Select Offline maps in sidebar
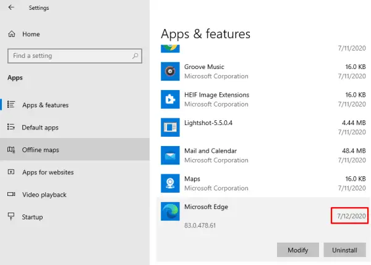The width and height of the screenshot is (371, 265). 41,150
